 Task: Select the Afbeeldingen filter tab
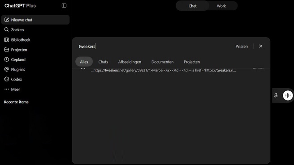click(x=130, y=62)
